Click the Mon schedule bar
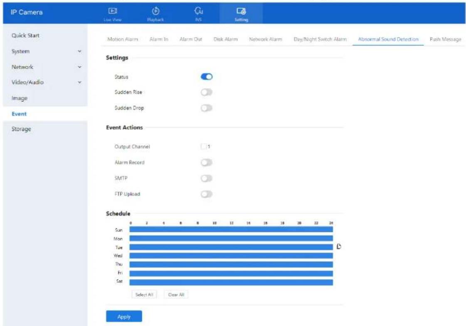 coord(231,238)
